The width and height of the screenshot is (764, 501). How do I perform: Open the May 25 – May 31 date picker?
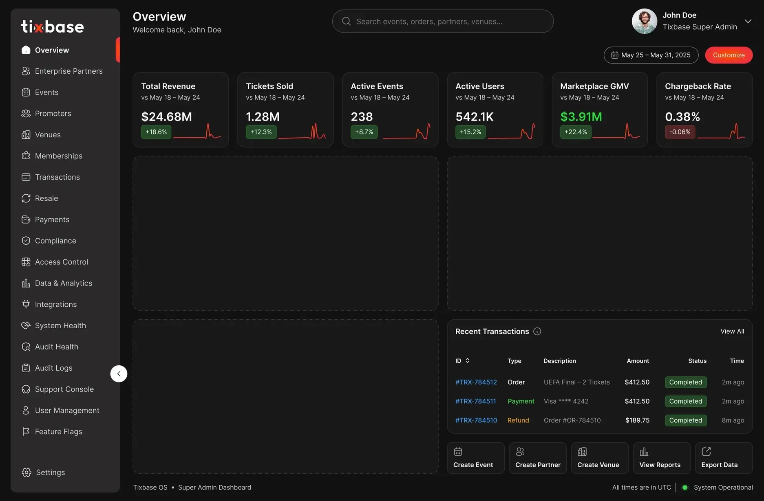(x=651, y=55)
